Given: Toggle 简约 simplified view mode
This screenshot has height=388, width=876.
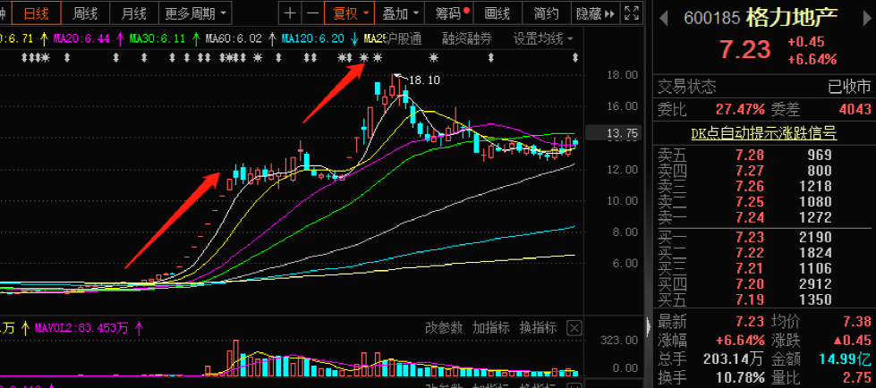Looking at the screenshot, I should click(x=546, y=13).
